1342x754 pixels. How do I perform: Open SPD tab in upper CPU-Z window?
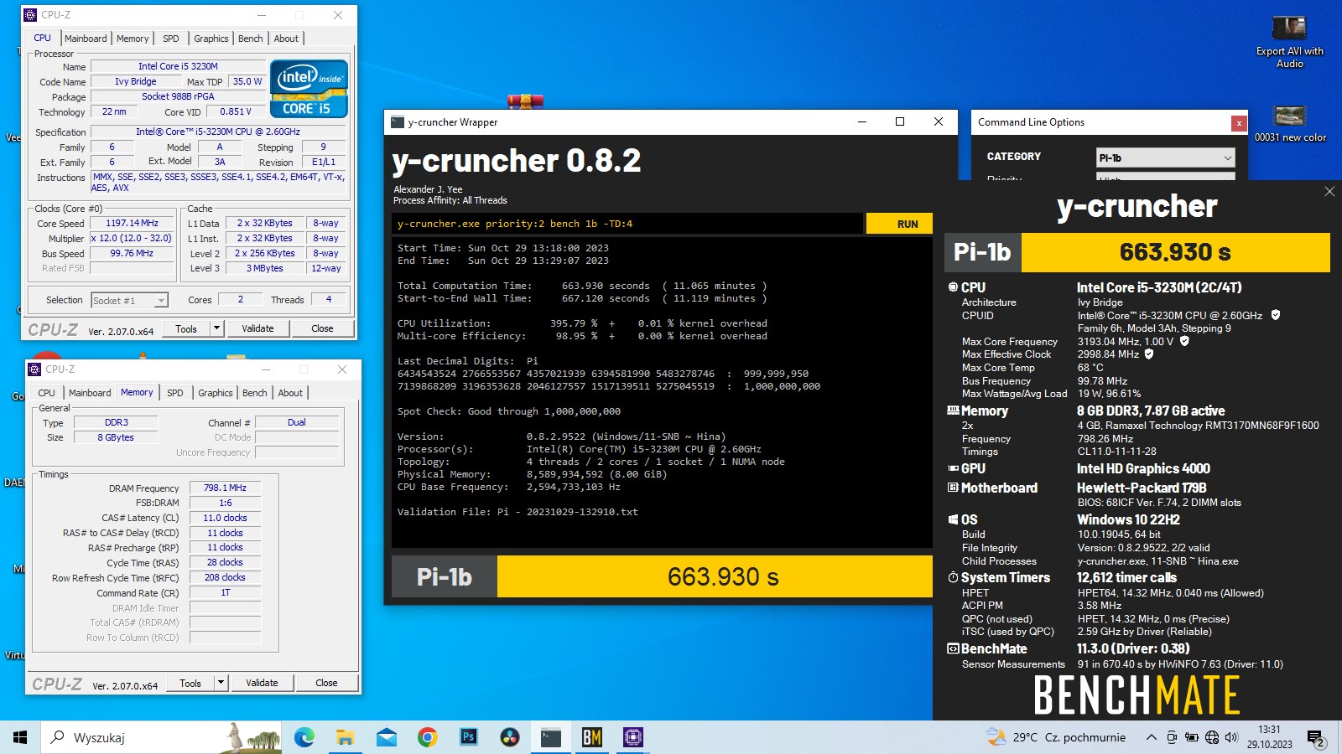pos(171,39)
